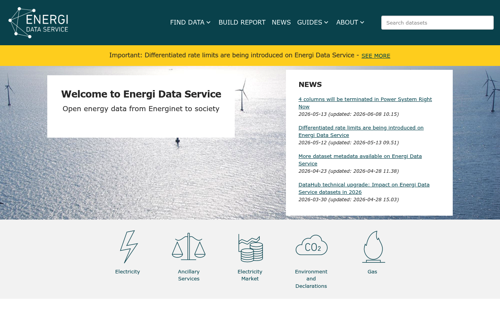Open the Electricity lightning bolt icon
The height and width of the screenshot is (312, 500).
(x=129, y=247)
